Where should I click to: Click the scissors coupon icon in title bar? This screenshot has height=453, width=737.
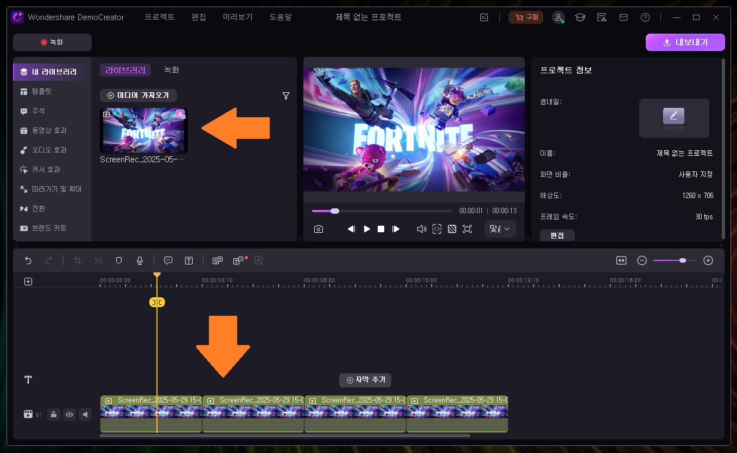point(601,17)
